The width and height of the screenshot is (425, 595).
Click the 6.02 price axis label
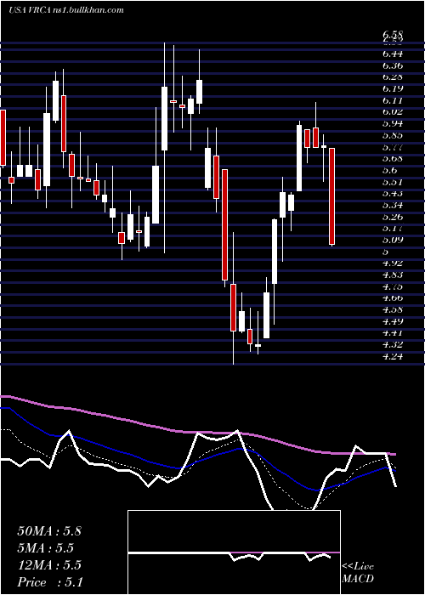click(x=393, y=112)
